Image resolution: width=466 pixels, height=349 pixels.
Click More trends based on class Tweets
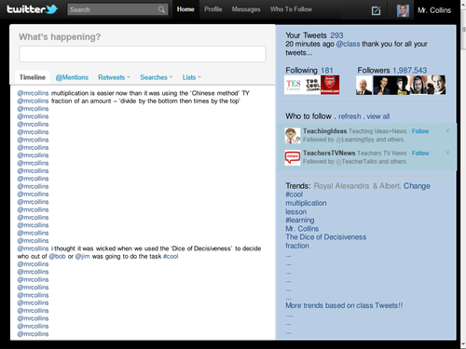point(344,305)
